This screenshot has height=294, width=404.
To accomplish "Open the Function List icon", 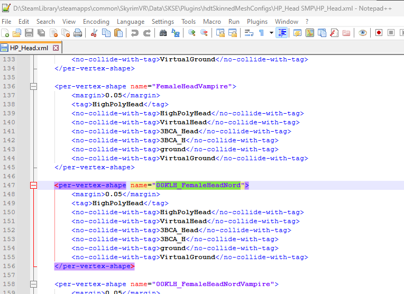I will pos(334,33).
